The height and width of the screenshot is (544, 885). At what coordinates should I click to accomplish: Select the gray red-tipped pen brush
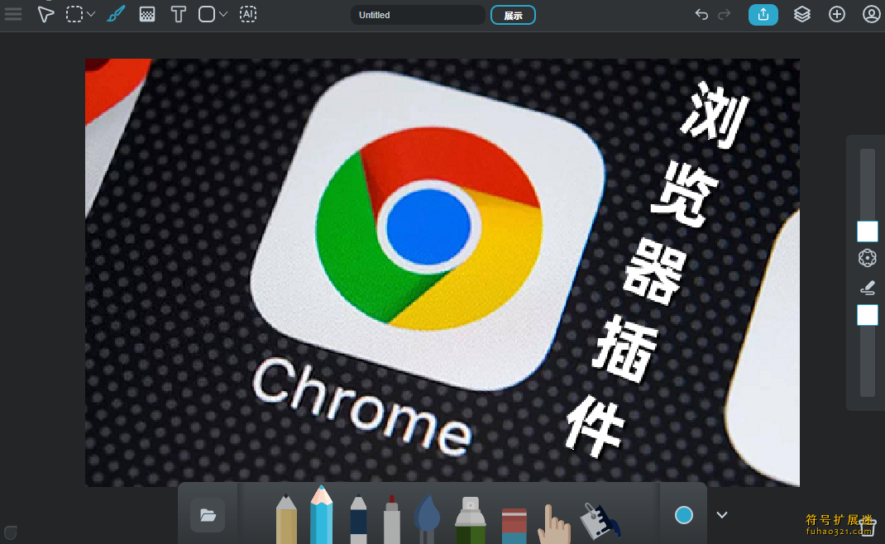coord(392,520)
